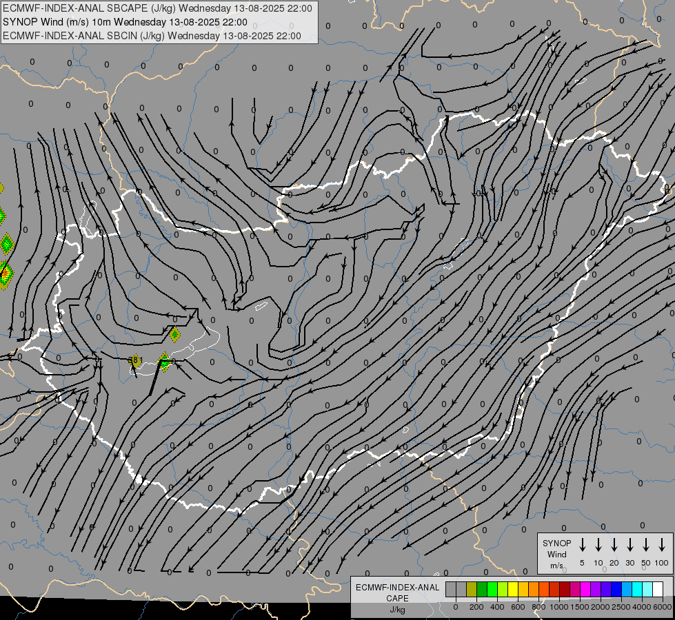Click the 1500 tick label on CAPE scale
Viewport: 675px width, 620px height.
(x=579, y=607)
